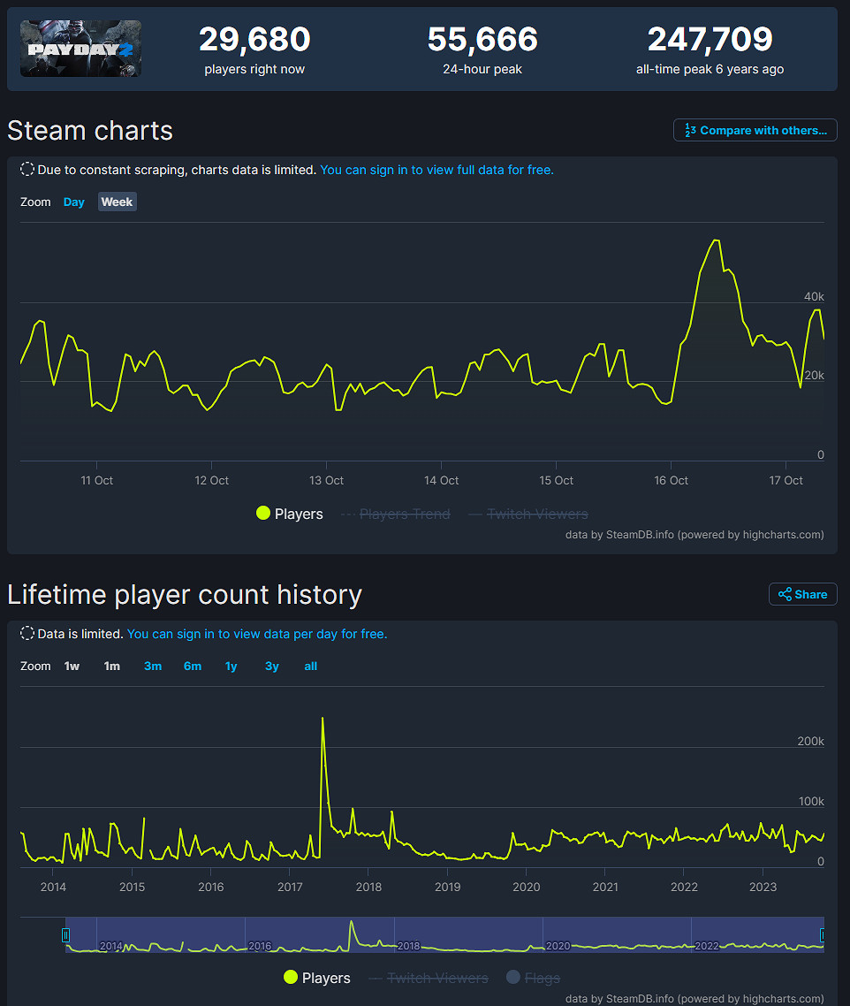Select the 'all' zoom range
Viewport: 850px width, 1006px height.
[310, 666]
